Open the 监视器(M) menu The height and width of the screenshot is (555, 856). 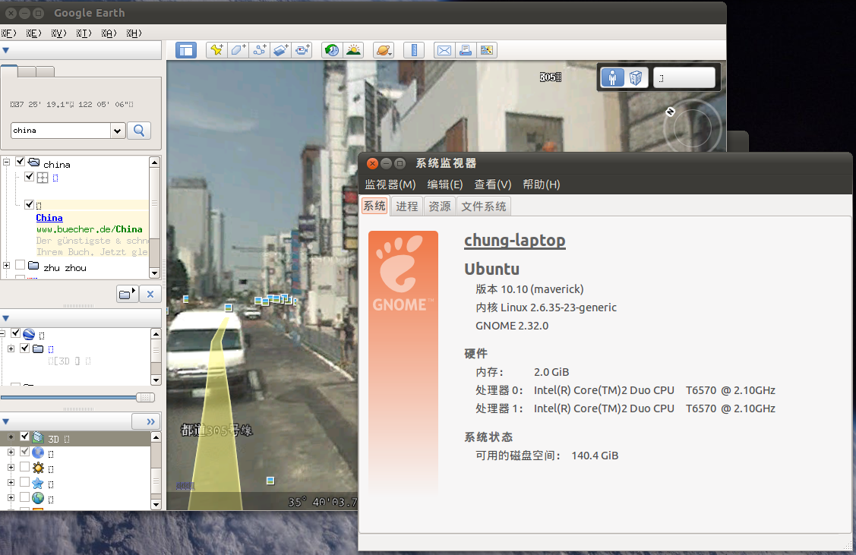390,184
